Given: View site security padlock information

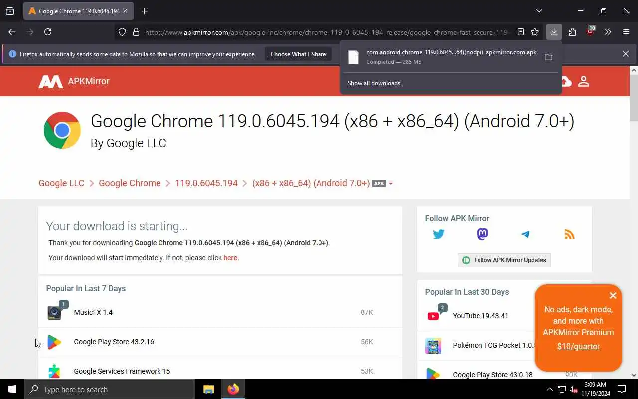Looking at the screenshot, I should click(x=136, y=32).
